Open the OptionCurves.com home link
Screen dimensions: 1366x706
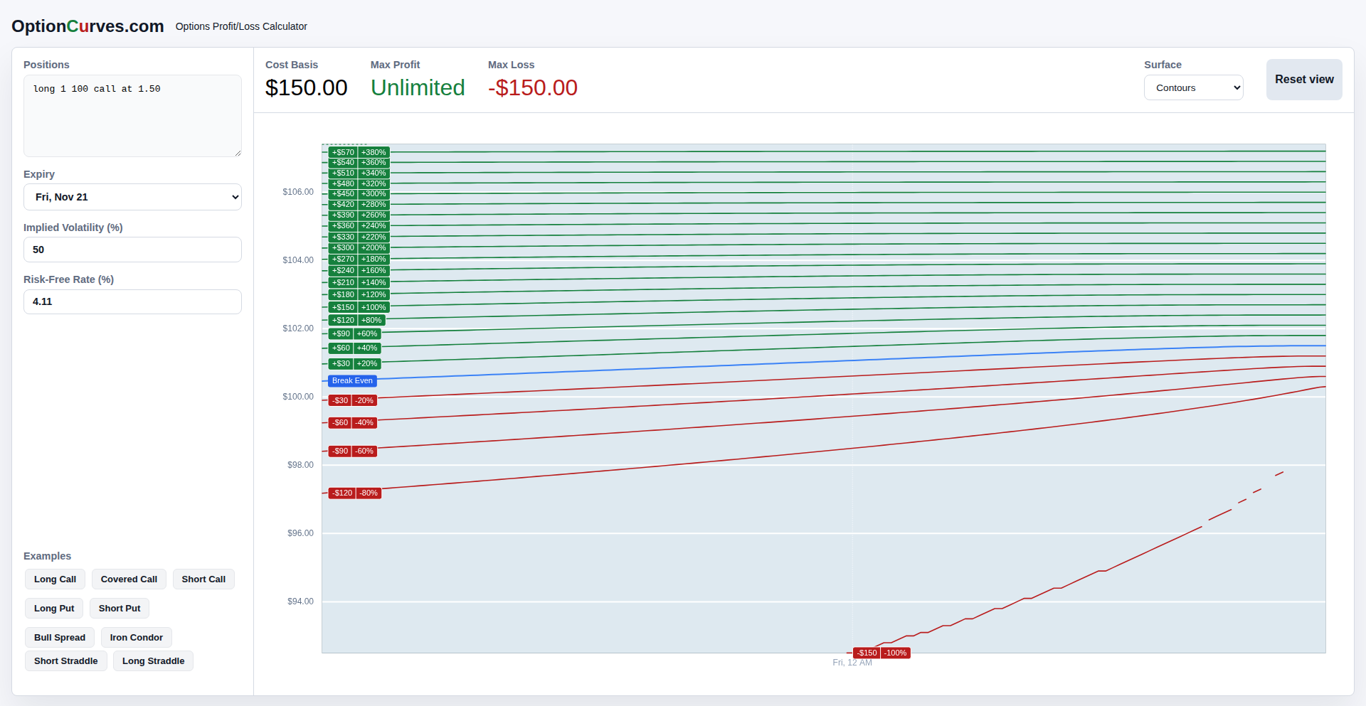coord(88,26)
